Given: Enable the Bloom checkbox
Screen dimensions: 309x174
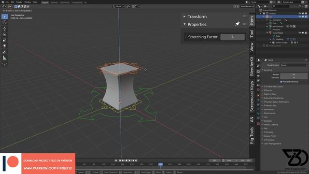Looking at the screenshot, I should click(x=265, y=90).
